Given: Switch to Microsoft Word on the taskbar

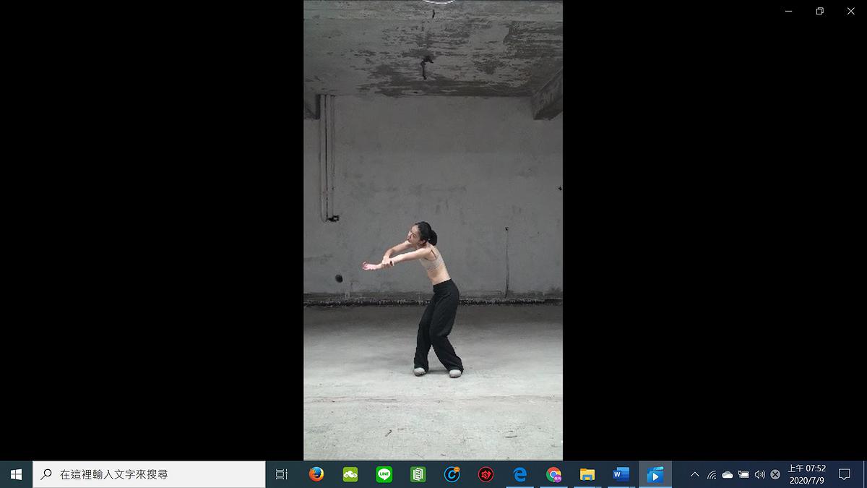Looking at the screenshot, I should coord(621,474).
